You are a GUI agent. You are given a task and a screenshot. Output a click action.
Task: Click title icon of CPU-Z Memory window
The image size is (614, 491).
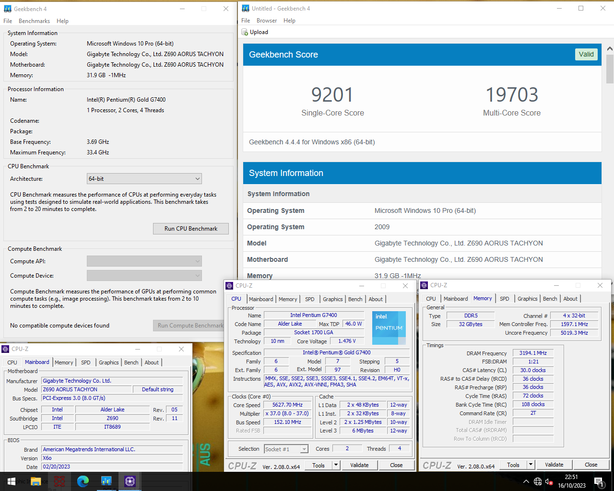(x=424, y=285)
